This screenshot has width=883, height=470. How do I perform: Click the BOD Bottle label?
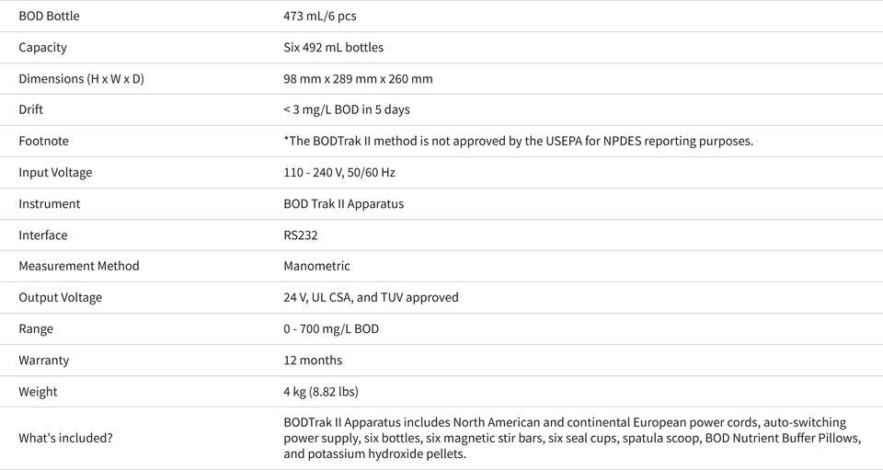point(49,16)
